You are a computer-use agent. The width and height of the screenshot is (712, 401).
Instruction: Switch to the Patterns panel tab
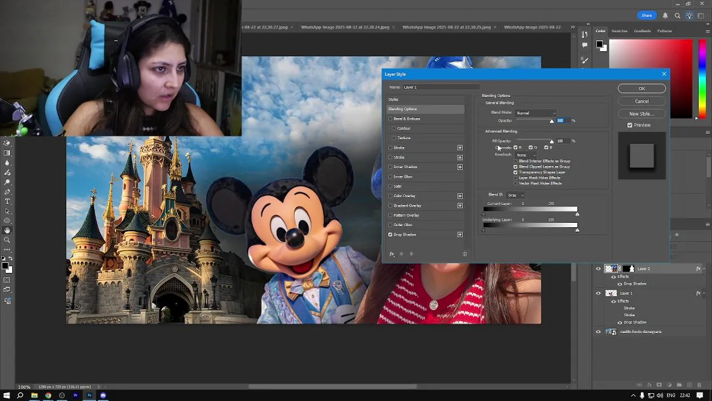point(665,31)
